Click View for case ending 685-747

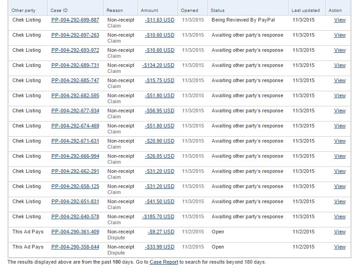click(x=340, y=80)
